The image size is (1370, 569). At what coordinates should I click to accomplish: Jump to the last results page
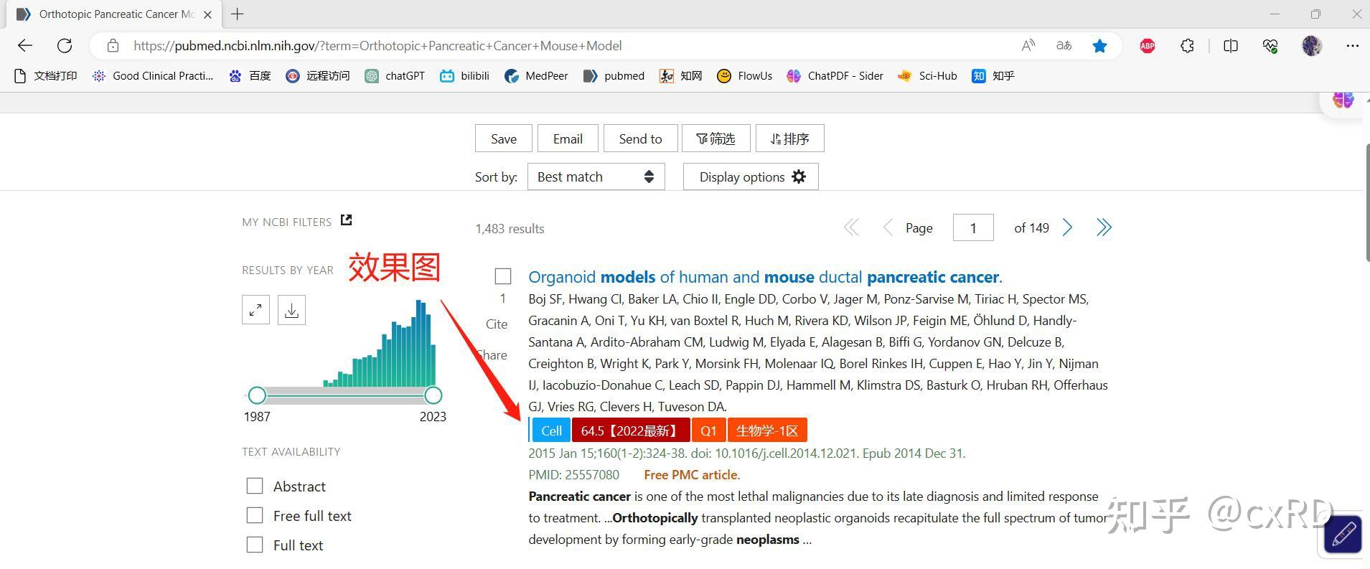1104,228
